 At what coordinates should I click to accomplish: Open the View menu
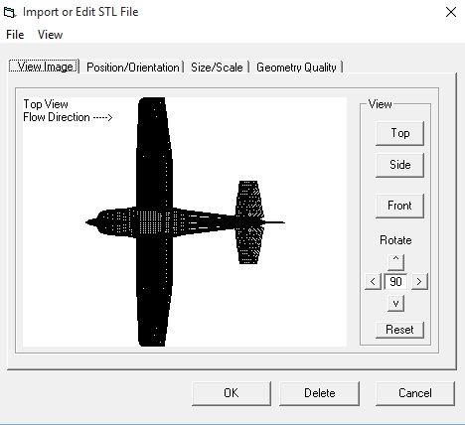[50, 35]
